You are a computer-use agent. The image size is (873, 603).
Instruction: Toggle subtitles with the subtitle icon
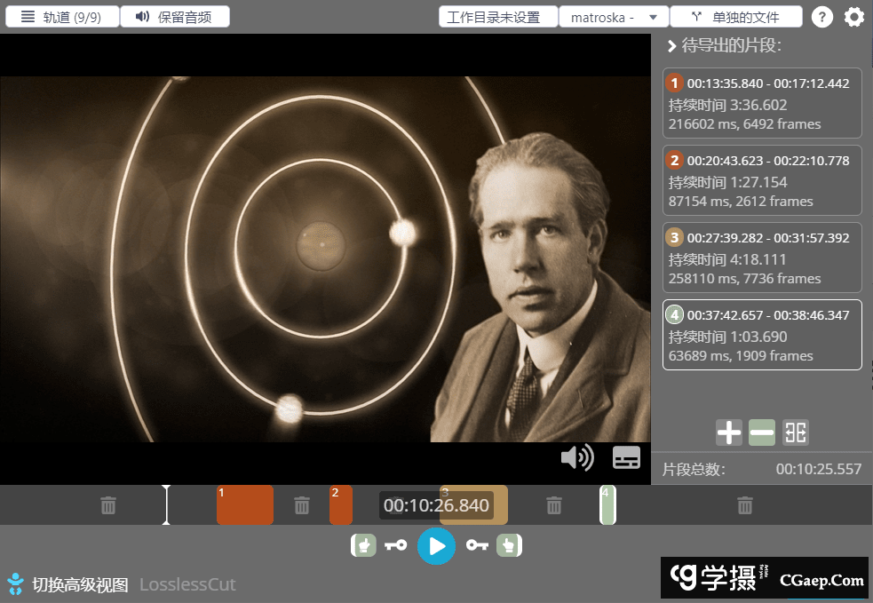tap(626, 457)
